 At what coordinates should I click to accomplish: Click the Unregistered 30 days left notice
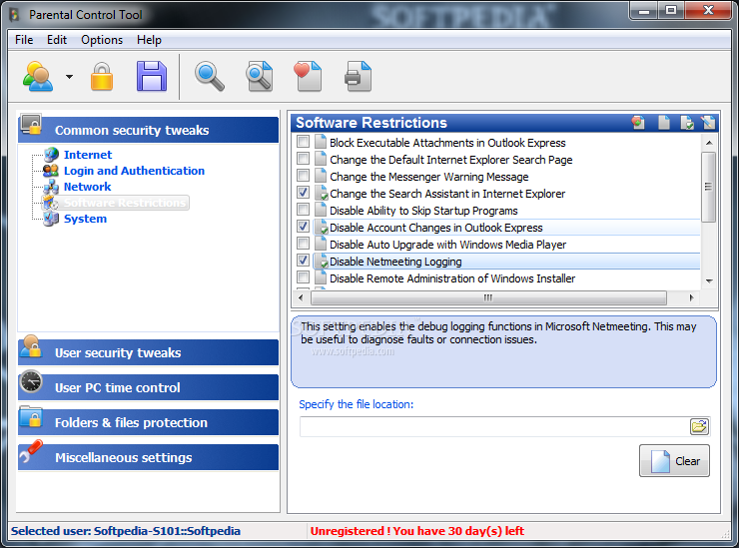click(417, 531)
